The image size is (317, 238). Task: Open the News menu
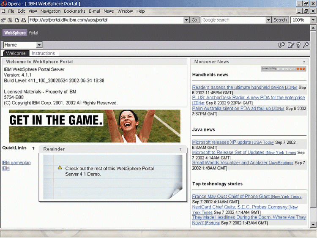(x=109, y=11)
